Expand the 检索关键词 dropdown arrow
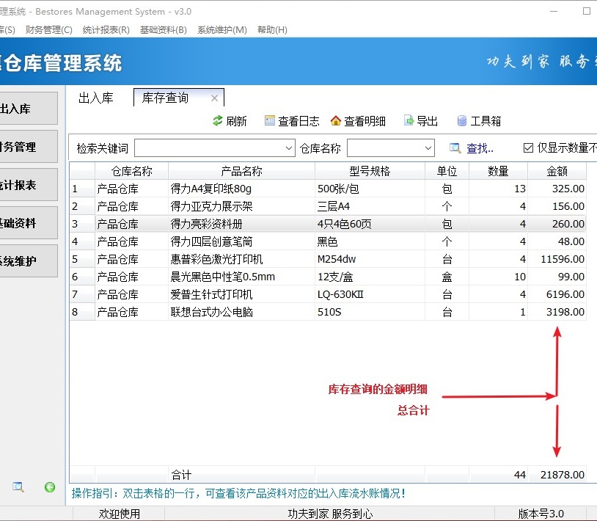 click(x=290, y=147)
